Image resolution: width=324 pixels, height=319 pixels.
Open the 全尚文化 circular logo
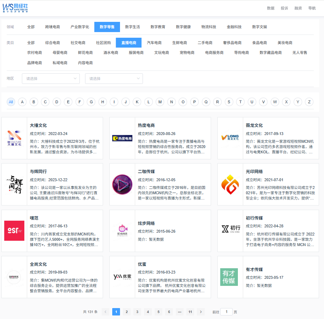tap(14, 277)
